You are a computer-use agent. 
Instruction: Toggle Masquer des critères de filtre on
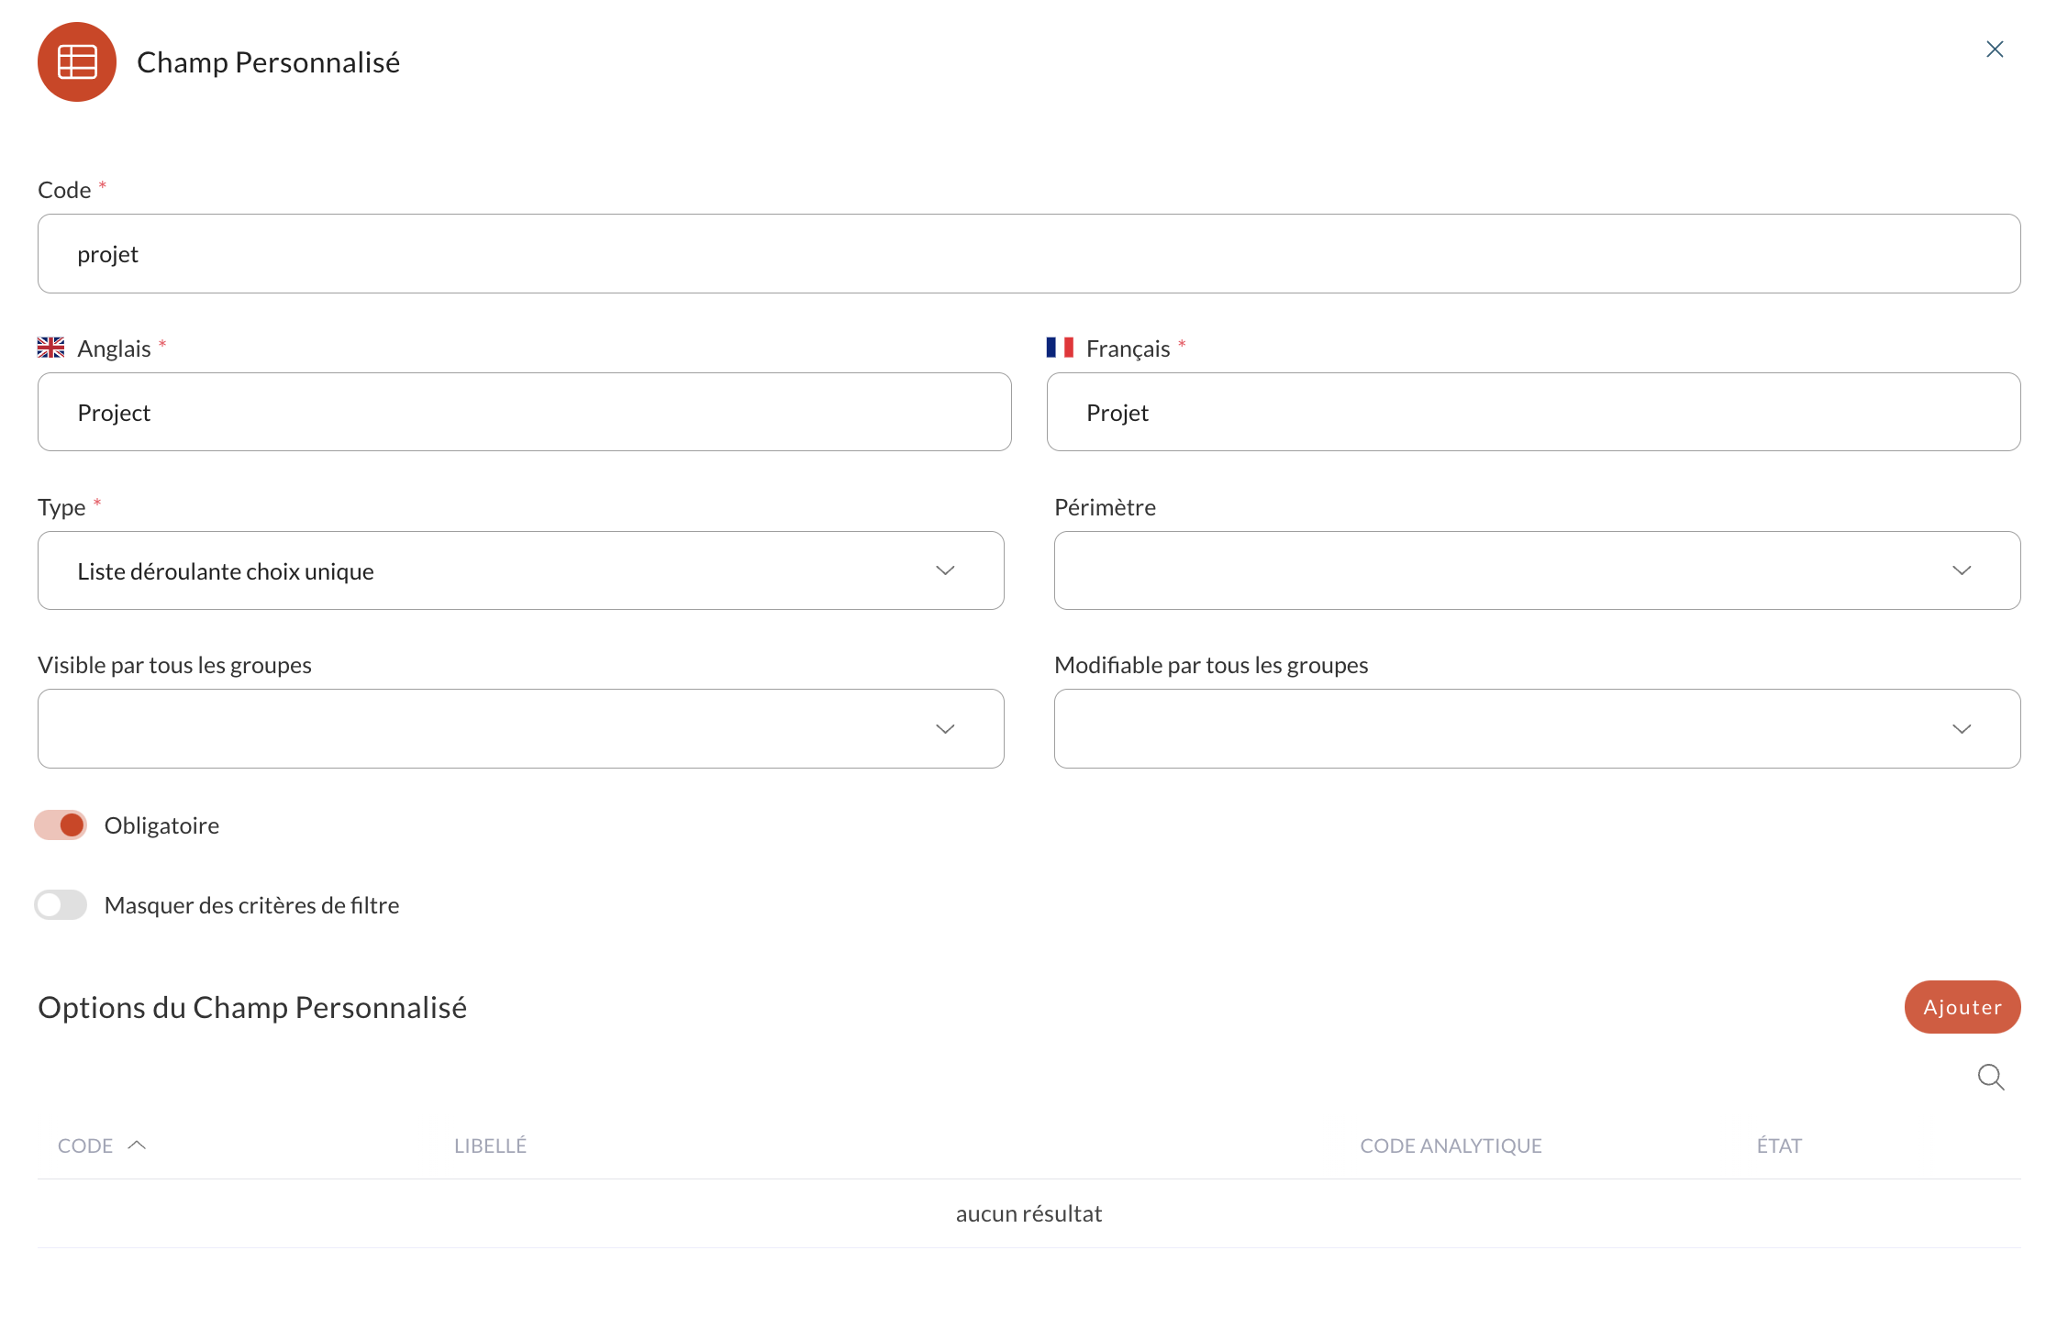(x=61, y=905)
